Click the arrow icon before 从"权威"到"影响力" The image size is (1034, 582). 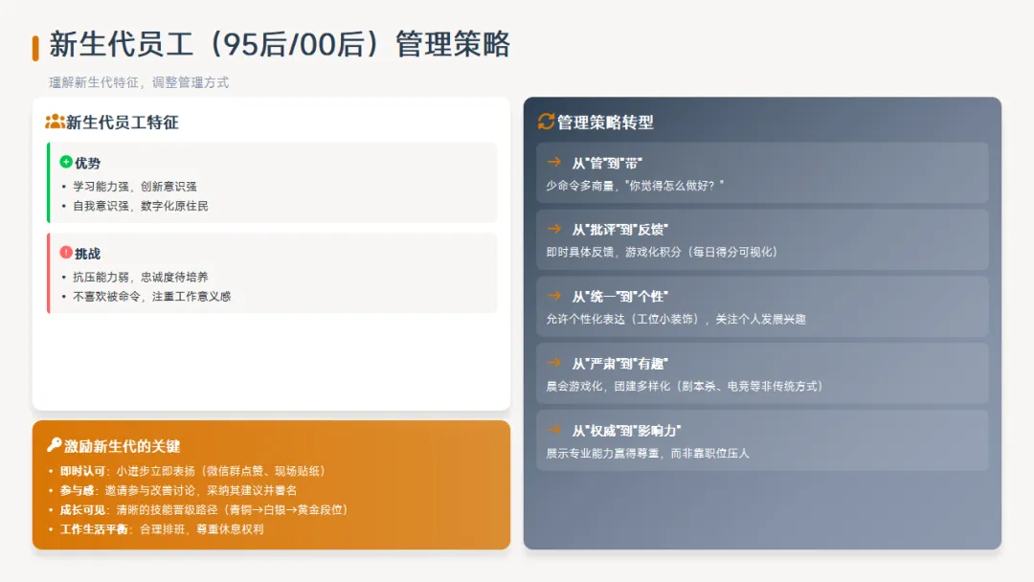coord(554,430)
